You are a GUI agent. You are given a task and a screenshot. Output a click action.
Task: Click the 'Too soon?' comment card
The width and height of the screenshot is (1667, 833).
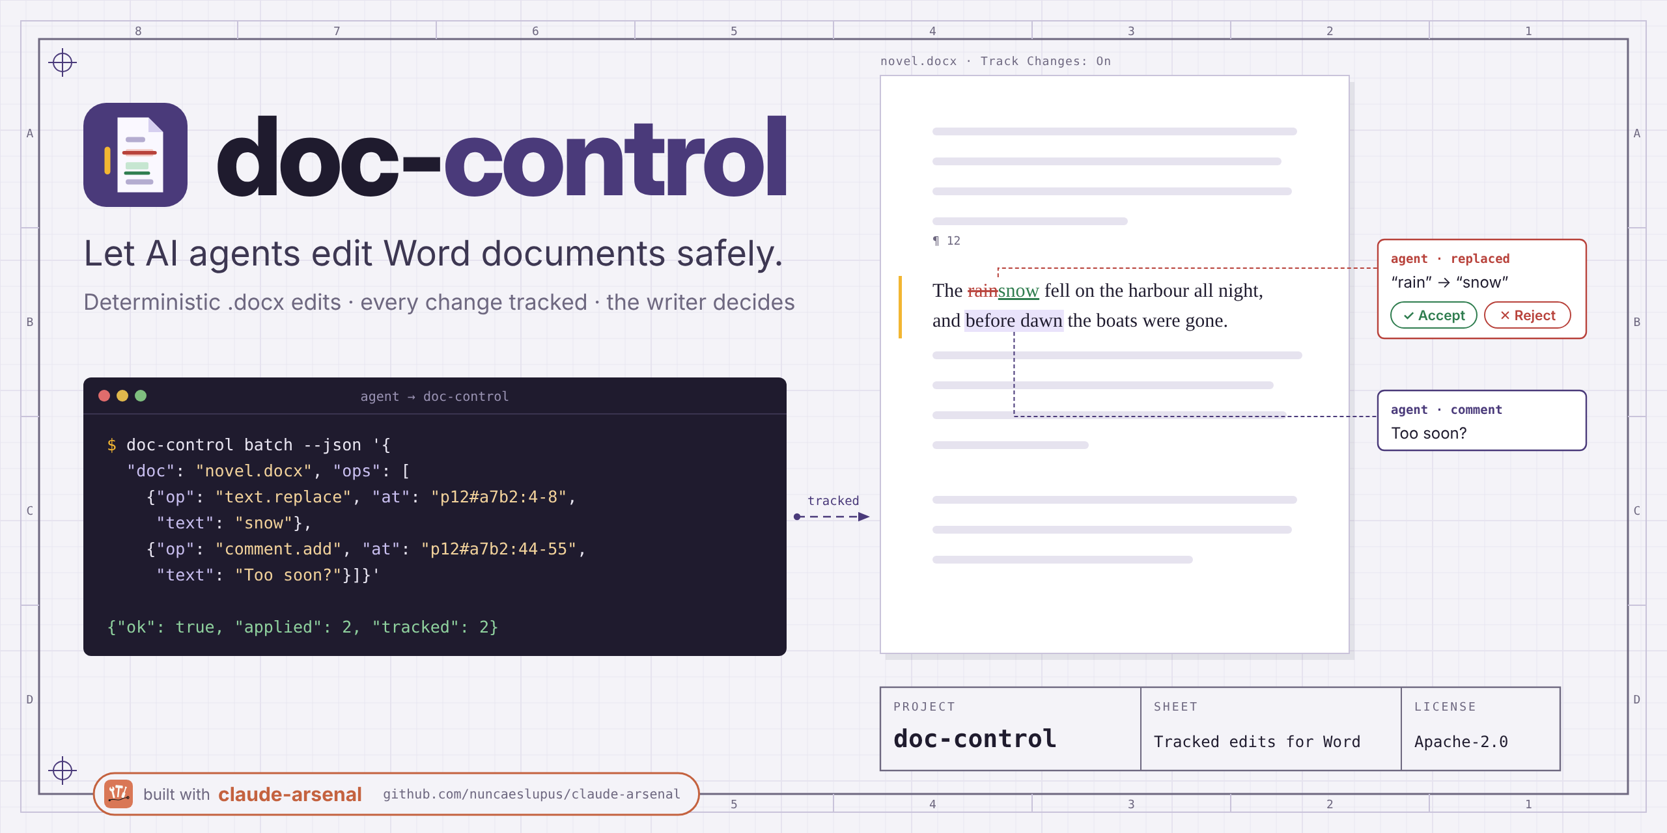tap(1482, 420)
